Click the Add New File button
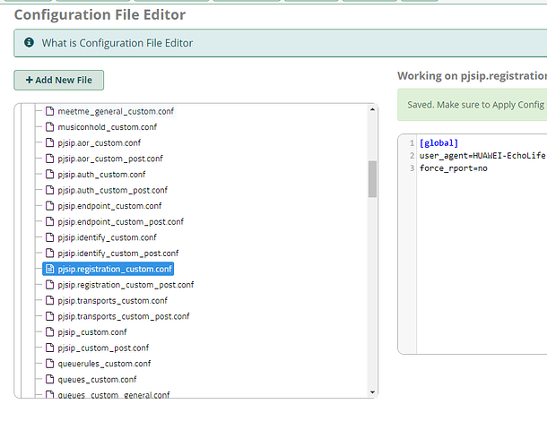547x447 pixels. coord(58,80)
